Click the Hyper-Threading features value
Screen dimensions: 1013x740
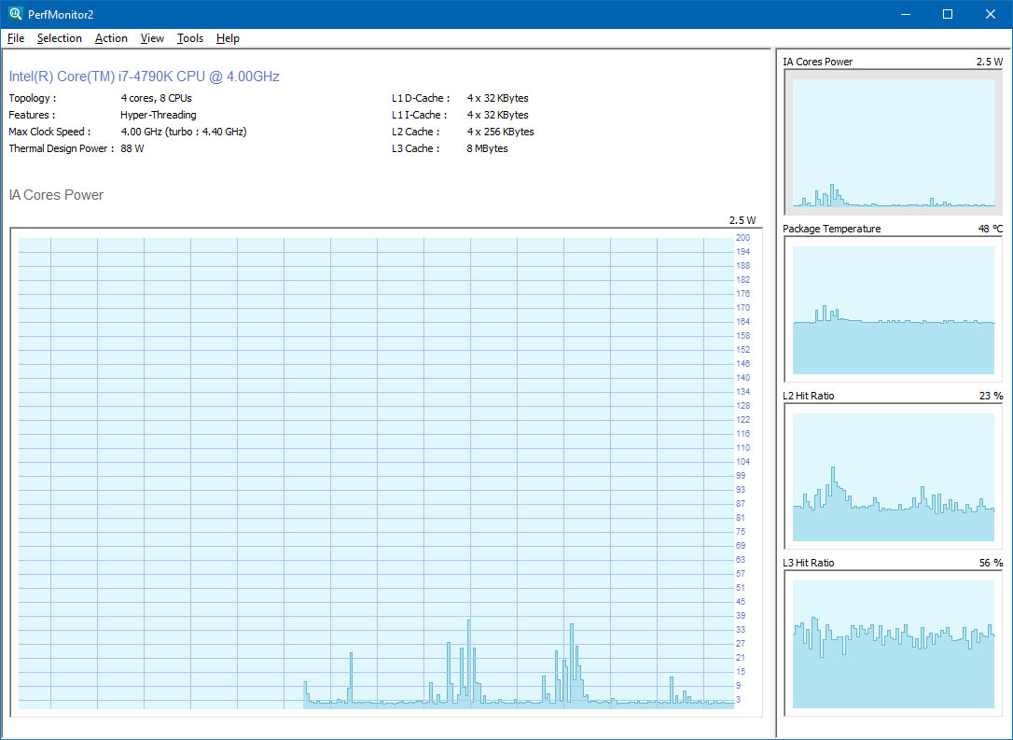click(159, 115)
